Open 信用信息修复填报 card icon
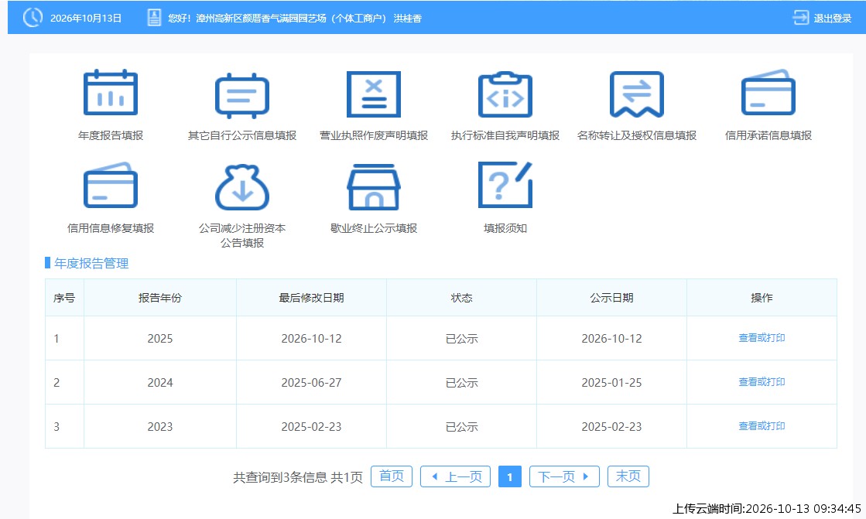 (x=111, y=185)
